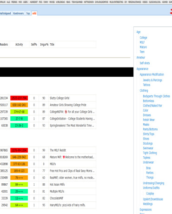Jump to Cosplay in contents sidebar
Viewport: 172px width, 214px height.
pyautogui.click(x=150, y=194)
